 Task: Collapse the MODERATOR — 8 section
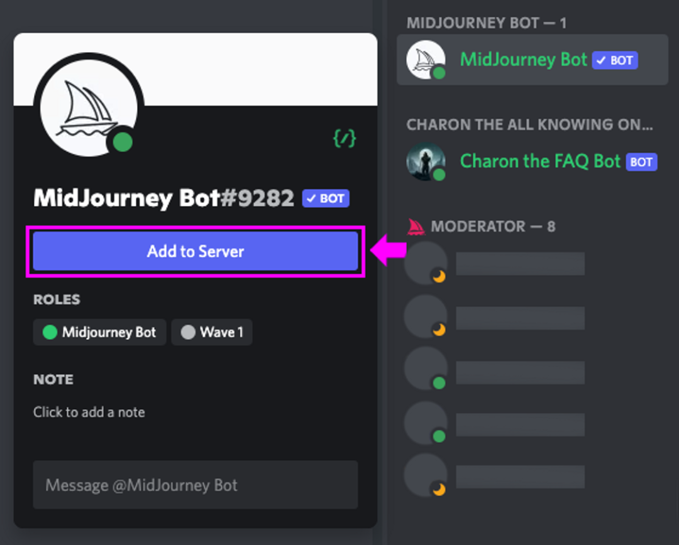pyautogui.click(x=493, y=226)
